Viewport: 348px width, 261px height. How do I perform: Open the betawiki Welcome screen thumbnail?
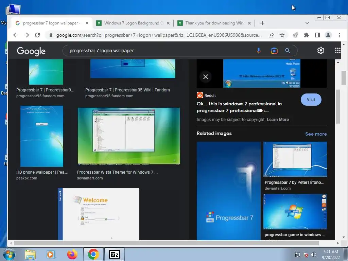(x=99, y=214)
